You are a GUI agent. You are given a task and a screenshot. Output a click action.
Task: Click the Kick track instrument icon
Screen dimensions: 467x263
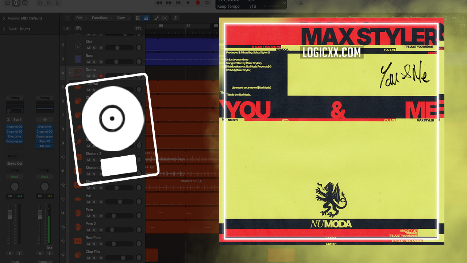(77, 45)
